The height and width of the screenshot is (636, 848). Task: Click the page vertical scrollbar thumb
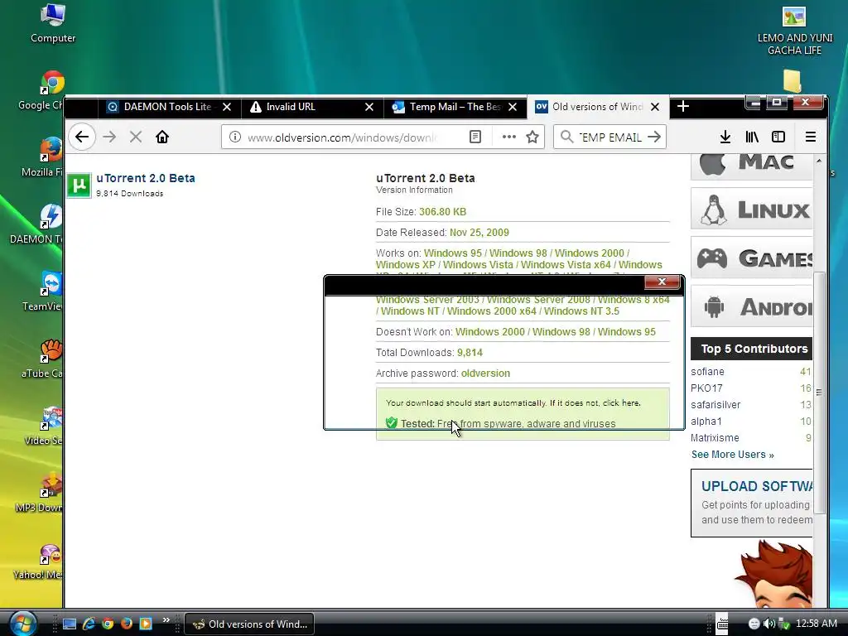(819, 392)
